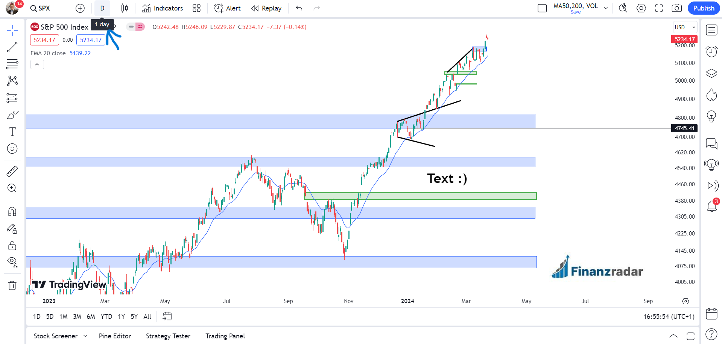Switch to the Strategy Tester tab
The height and width of the screenshot is (344, 722).
coord(168,336)
